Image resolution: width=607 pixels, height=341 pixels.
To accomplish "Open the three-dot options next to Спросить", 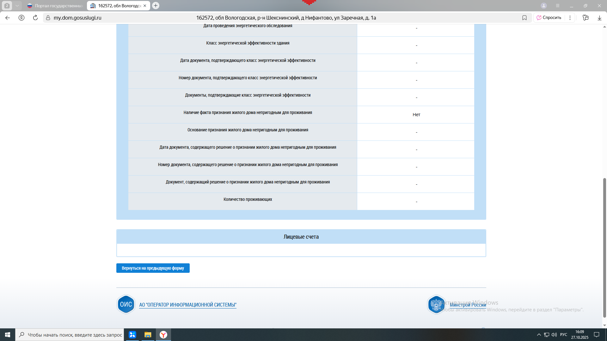I will (570, 18).
